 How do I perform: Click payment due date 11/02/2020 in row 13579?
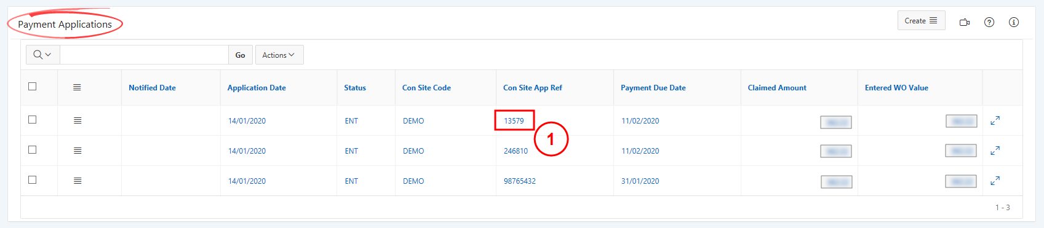(640, 121)
